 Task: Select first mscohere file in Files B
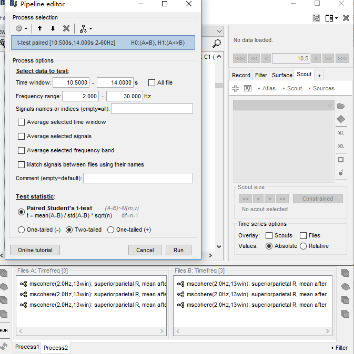[x=252, y=284]
